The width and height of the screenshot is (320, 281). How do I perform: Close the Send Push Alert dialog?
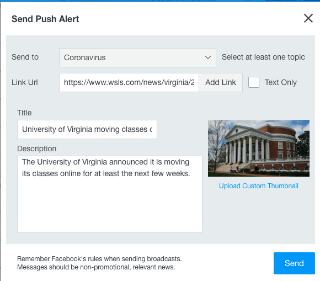(308, 19)
